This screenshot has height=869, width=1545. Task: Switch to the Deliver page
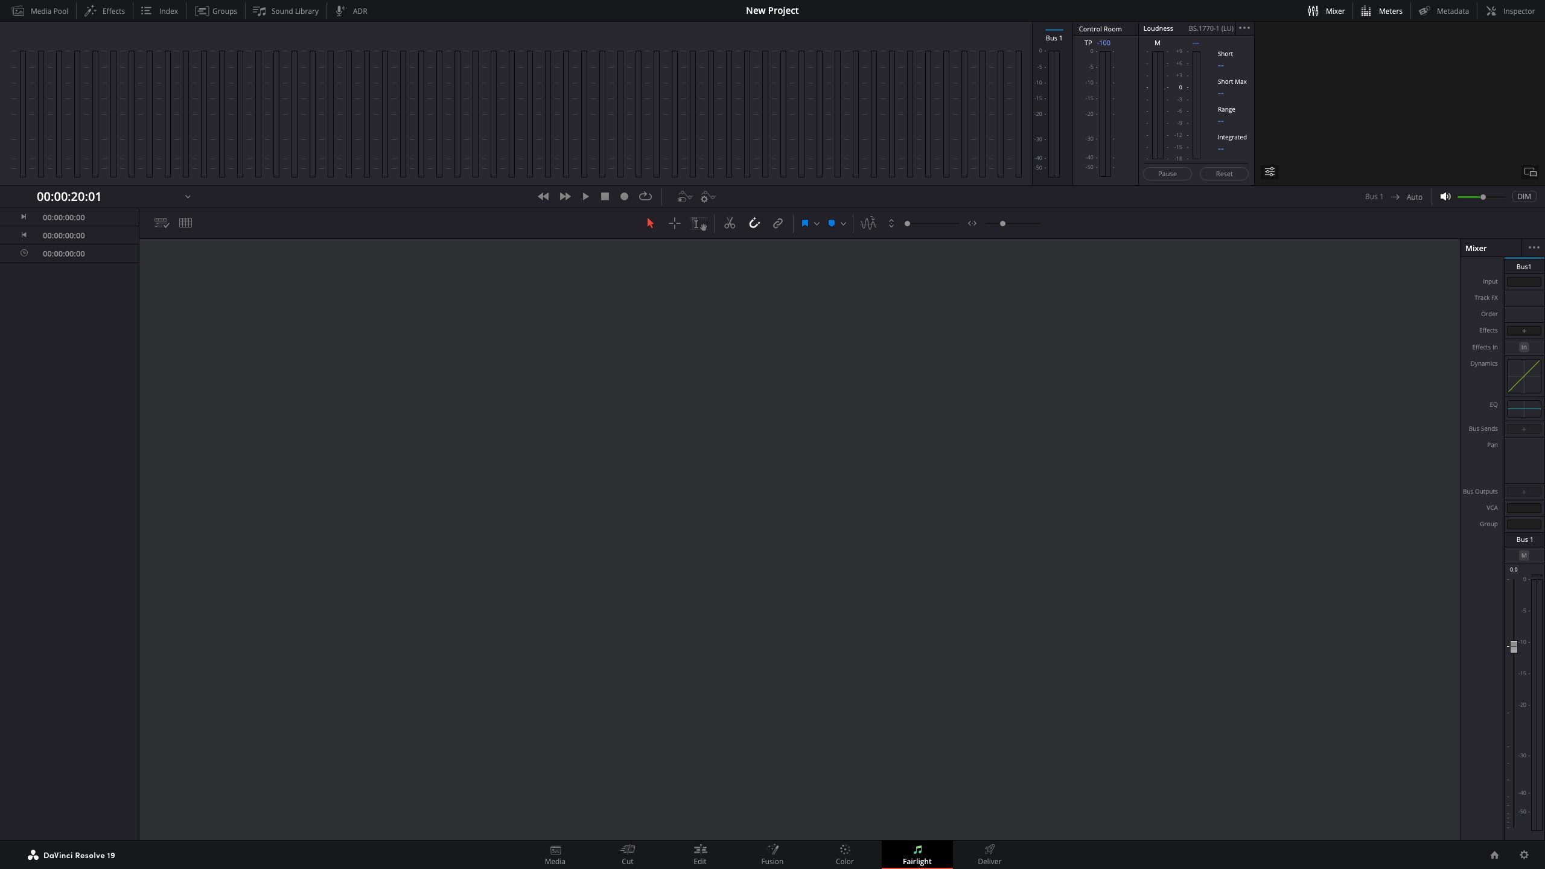tap(989, 854)
